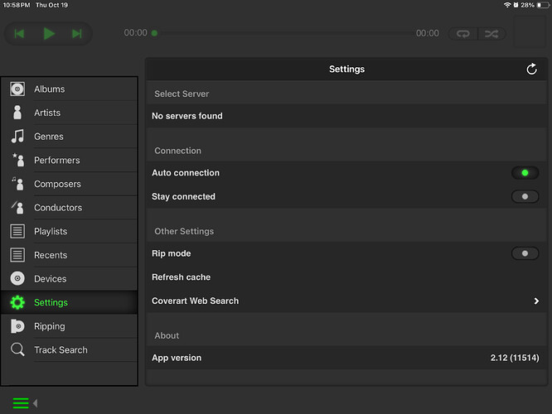Collapse the sidebar with hamburger menu
The image size is (552, 414).
[x=22, y=403]
